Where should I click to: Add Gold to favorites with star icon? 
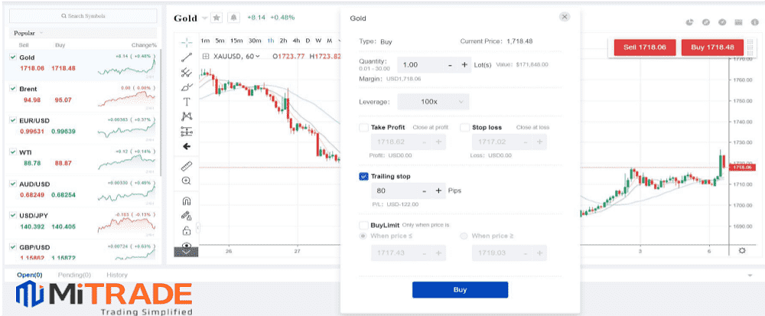[216, 18]
